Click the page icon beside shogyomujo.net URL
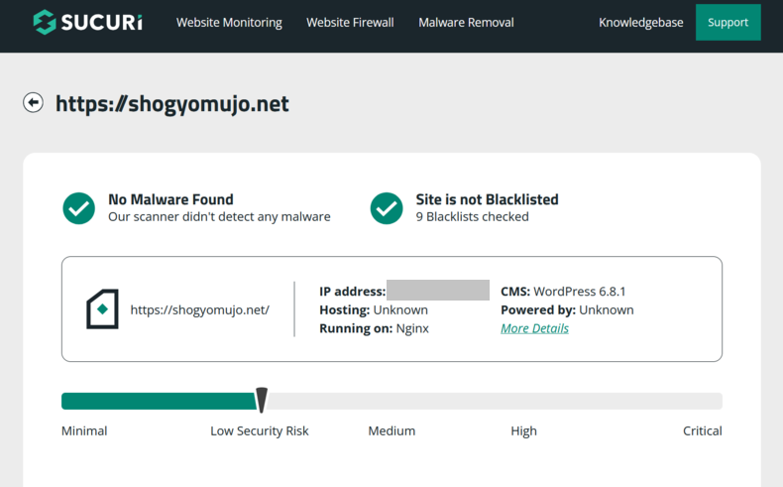 coord(102,309)
